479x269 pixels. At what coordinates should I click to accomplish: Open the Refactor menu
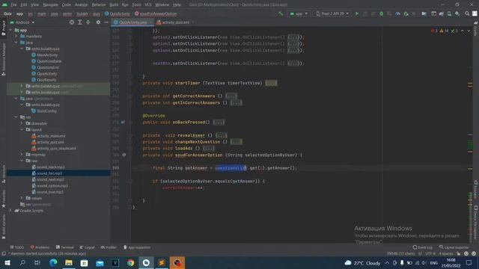(99, 5)
